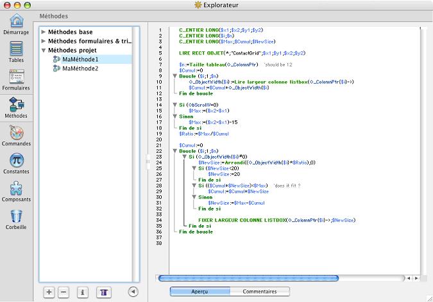433x302 pixels.
Task: Select MaMéthode2 in the tree
Action: (x=80, y=68)
